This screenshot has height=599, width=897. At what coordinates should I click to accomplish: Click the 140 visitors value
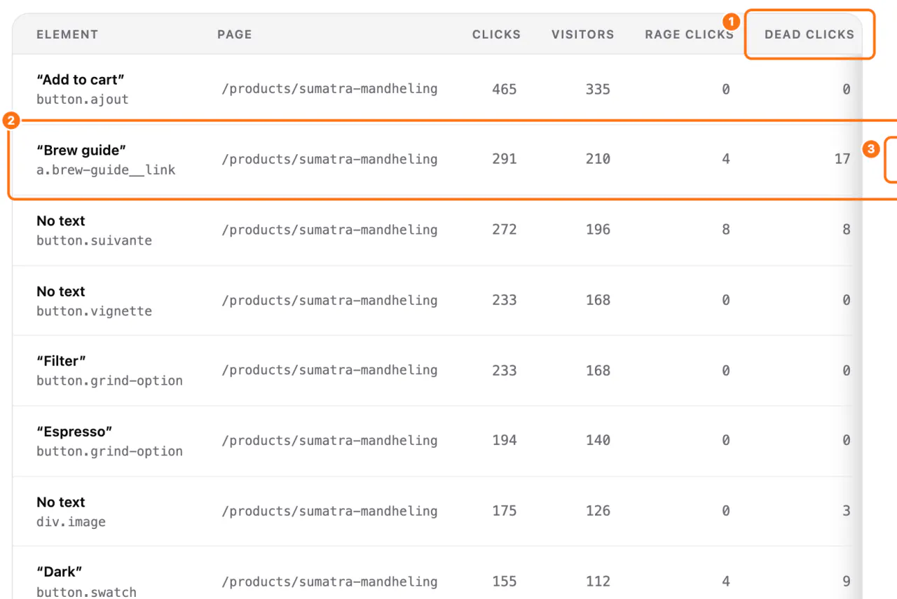point(598,441)
